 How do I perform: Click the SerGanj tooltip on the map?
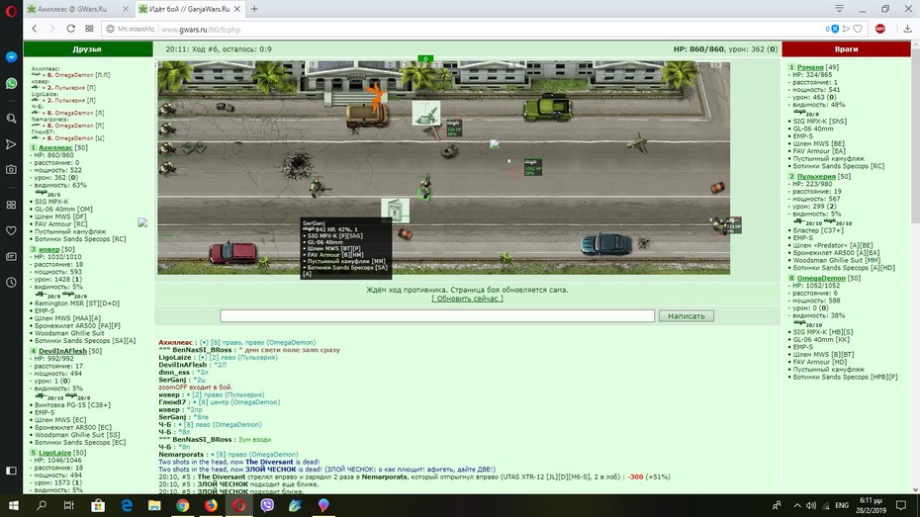[345, 248]
